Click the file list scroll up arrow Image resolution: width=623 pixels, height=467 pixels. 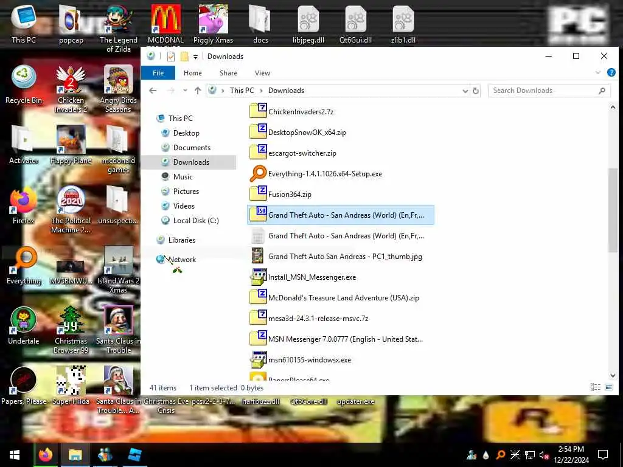(x=613, y=107)
